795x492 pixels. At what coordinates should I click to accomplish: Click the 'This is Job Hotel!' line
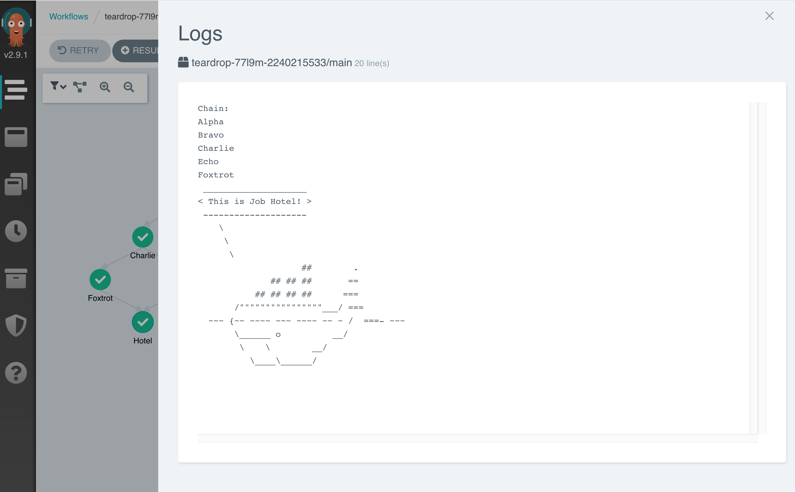pyautogui.click(x=255, y=201)
